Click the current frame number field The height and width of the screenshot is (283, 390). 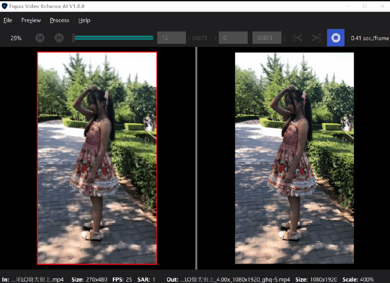point(171,38)
